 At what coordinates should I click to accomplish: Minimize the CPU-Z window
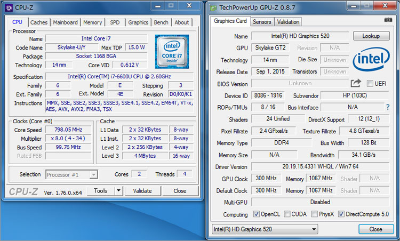[158, 6]
